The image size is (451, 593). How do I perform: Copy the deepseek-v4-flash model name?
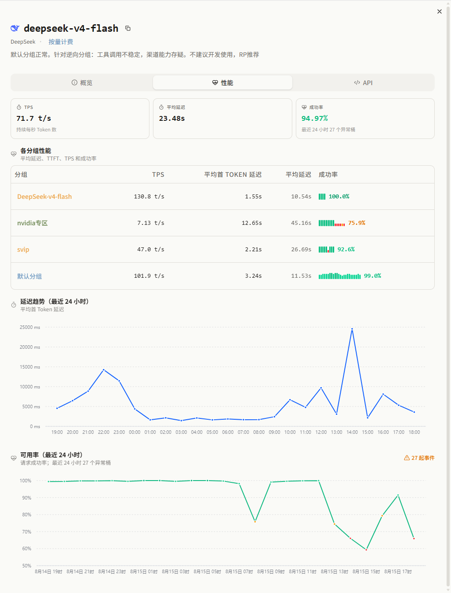click(x=128, y=28)
